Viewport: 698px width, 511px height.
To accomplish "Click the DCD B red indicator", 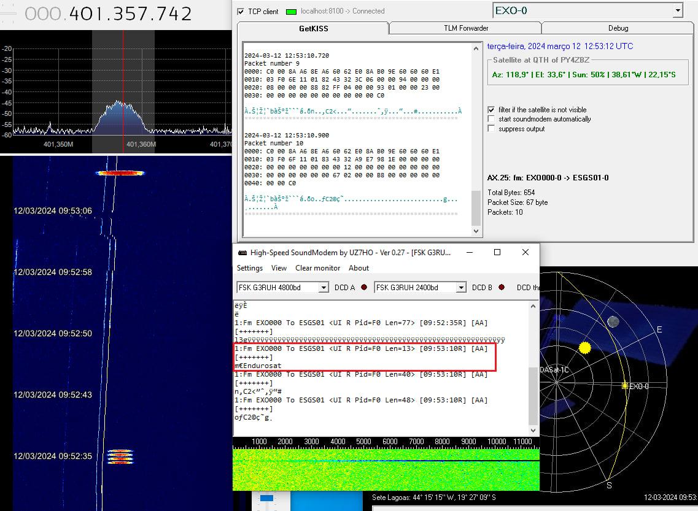I will pos(502,287).
